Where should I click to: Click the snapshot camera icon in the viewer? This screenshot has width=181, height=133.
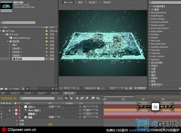(98, 88)
